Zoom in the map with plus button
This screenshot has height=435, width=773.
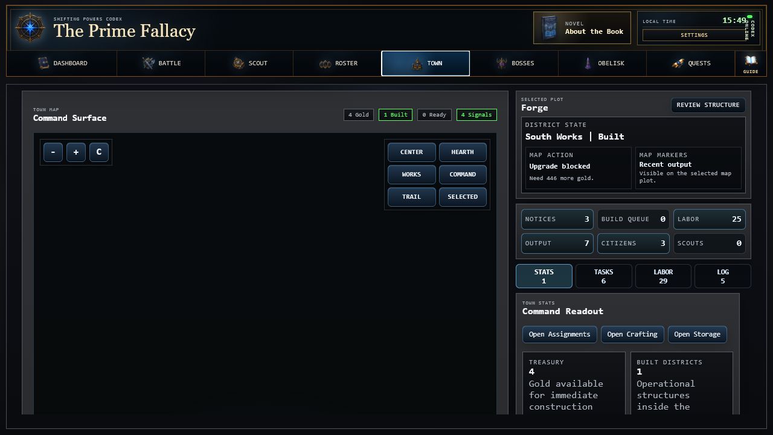pyautogui.click(x=76, y=152)
